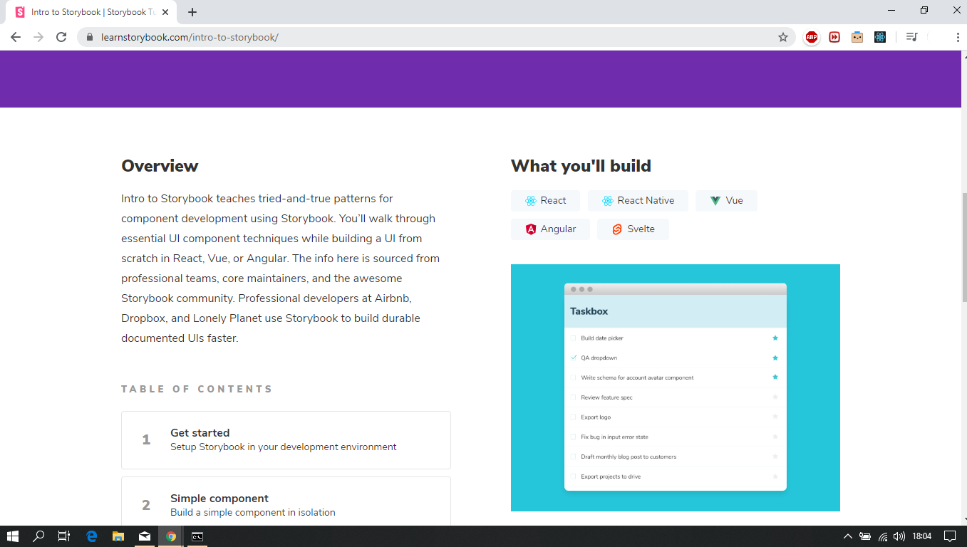This screenshot has height=547, width=967.
Task: Expand hidden icons in the system tray
Action: pos(847,537)
